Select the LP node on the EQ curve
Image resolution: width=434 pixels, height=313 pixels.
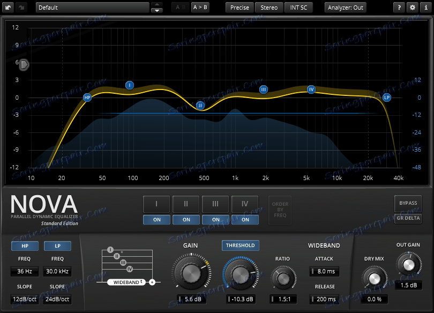click(387, 98)
